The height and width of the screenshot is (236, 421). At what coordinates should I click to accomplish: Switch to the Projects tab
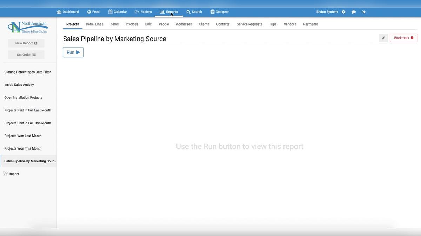[x=73, y=24]
